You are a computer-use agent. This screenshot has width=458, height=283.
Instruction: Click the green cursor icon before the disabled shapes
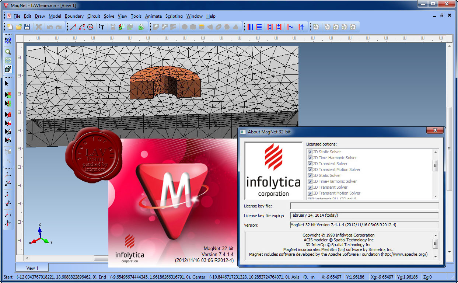(141, 27)
